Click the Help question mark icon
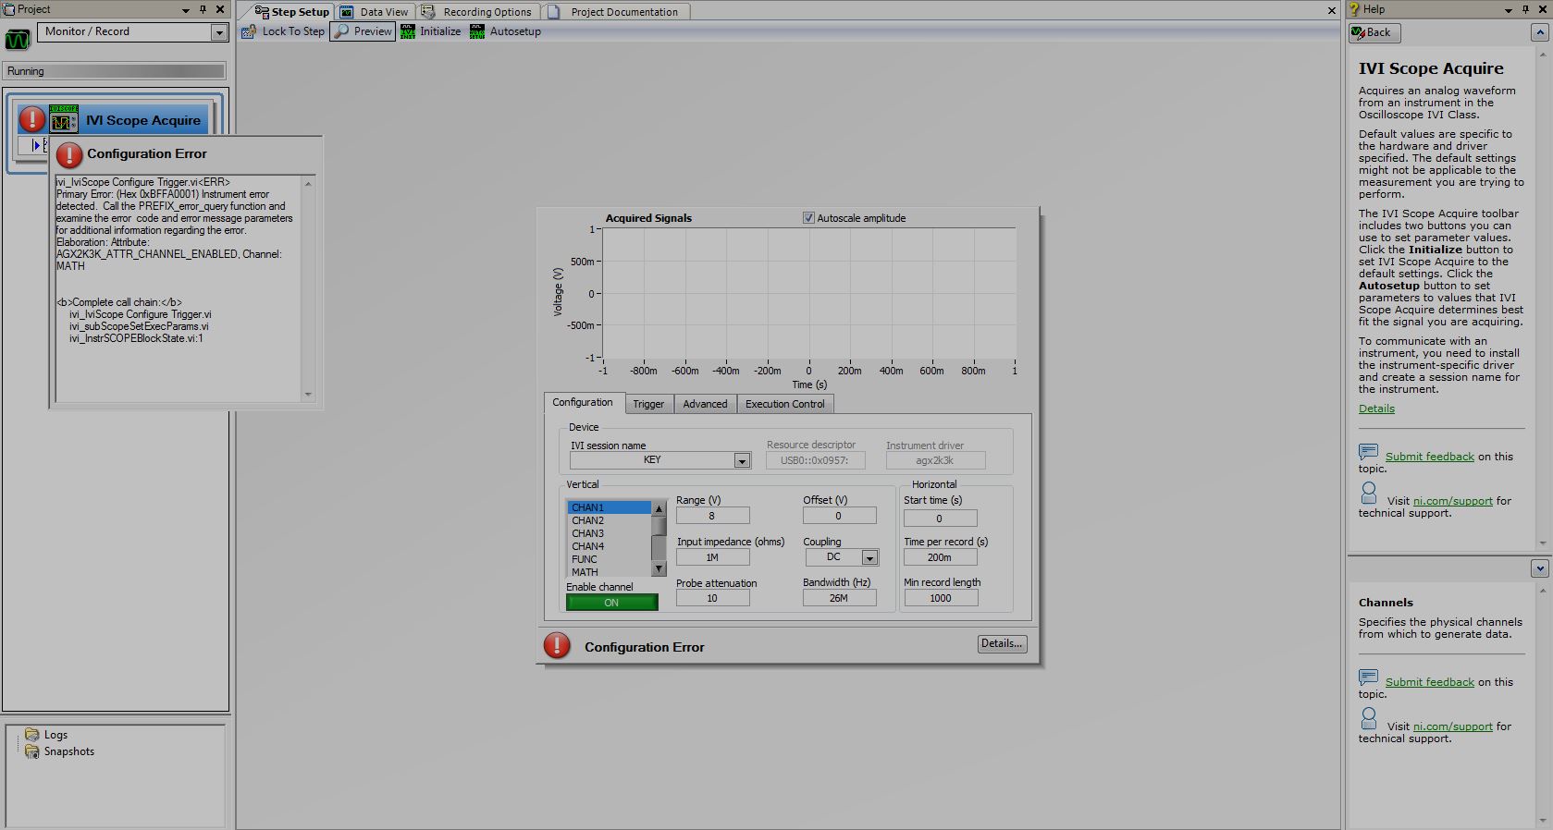Image resolution: width=1553 pixels, height=830 pixels. point(1355,9)
